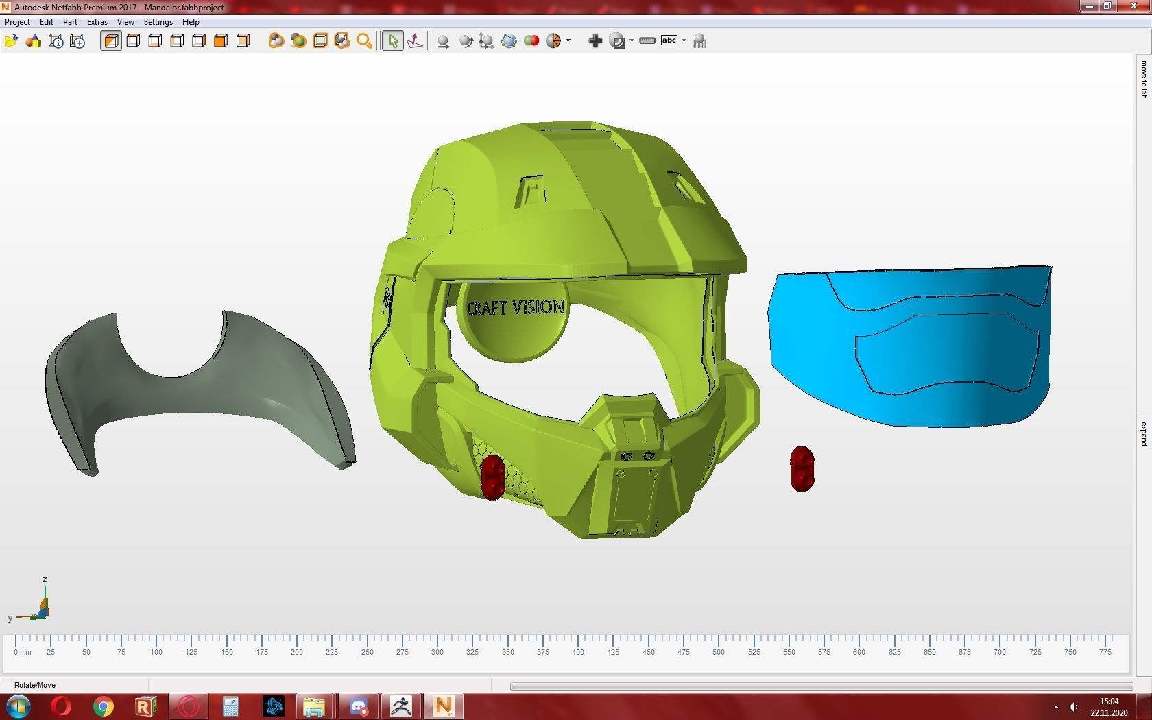
Task: Switch to Discord in the taskbar
Action: click(358, 706)
